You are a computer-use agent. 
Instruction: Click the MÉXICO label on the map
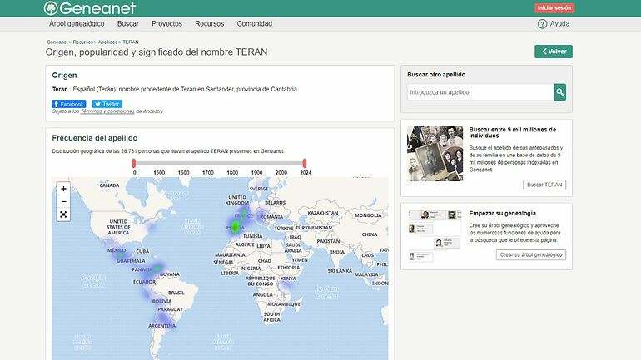(x=117, y=250)
